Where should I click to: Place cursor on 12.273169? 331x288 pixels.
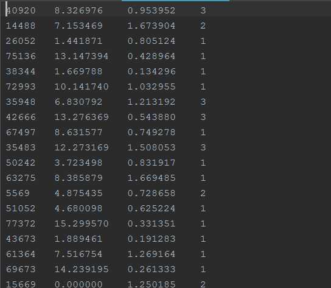[82, 147]
